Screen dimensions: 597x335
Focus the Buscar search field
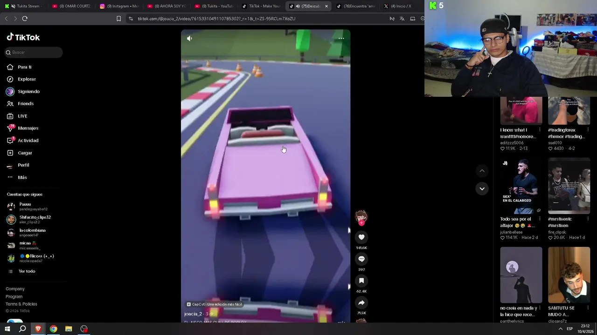(x=34, y=52)
